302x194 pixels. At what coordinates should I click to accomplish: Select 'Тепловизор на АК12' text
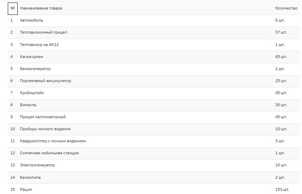click(42, 45)
